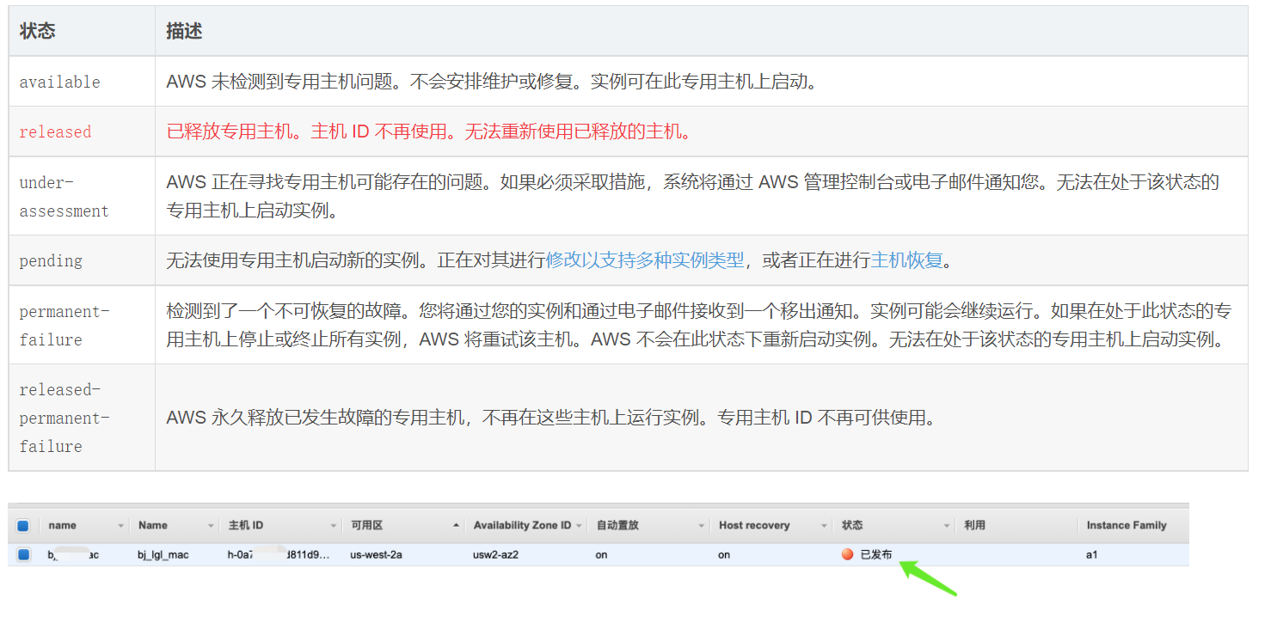
Task: Click the Instance Family column header
Action: pyautogui.click(x=1126, y=526)
